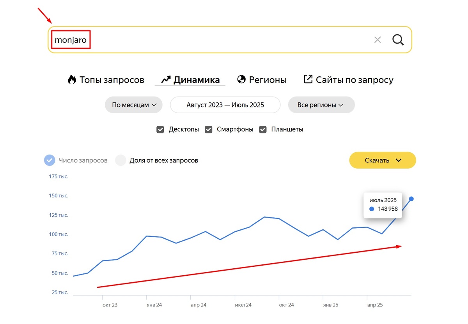Open the По месяцам dropdown

pos(133,105)
